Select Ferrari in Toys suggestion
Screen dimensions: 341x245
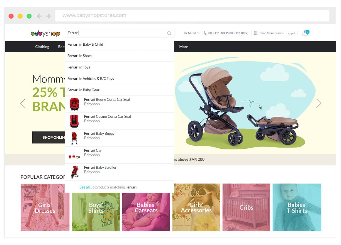[119, 67]
